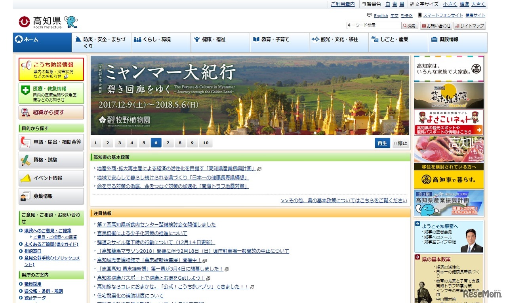
Task: Select slide 3 in the banner carousel
Action: (x=120, y=143)
